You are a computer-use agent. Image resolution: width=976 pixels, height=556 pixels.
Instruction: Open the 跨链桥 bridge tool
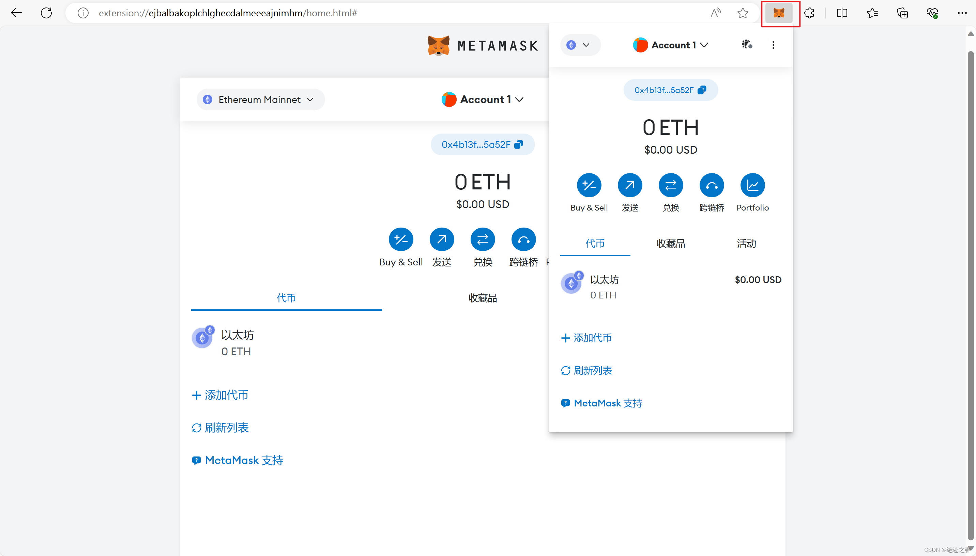(x=712, y=185)
